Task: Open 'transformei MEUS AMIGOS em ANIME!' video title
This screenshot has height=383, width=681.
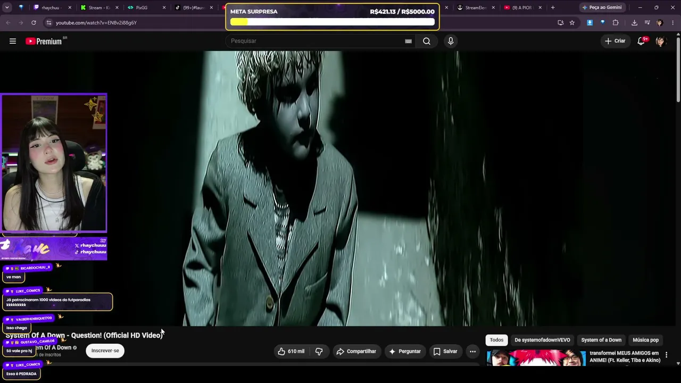Action: coord(625,356)
